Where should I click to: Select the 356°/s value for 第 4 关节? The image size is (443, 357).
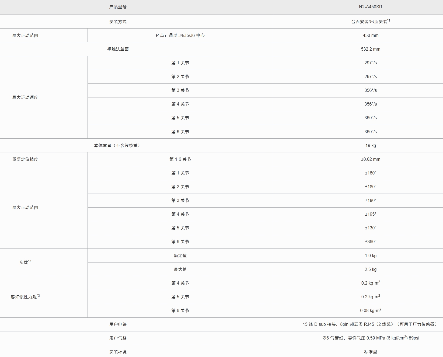click(371, 104)
